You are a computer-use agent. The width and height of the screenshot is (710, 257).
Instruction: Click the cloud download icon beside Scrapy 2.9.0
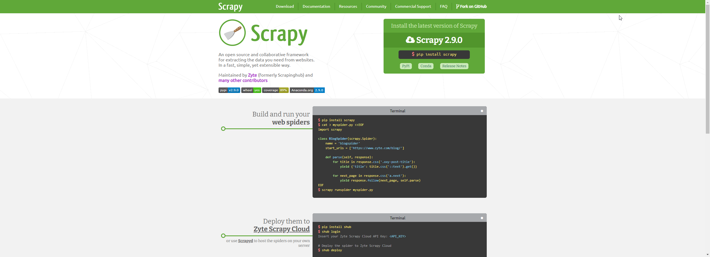click(410, 40)
